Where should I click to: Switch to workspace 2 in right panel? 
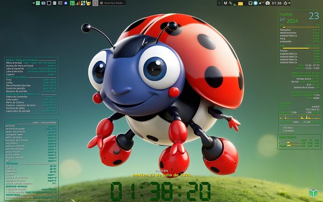(x=219, y=3)
